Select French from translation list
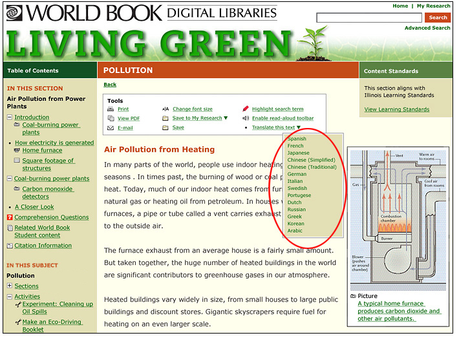459x340 pixels. coord(295,145)
